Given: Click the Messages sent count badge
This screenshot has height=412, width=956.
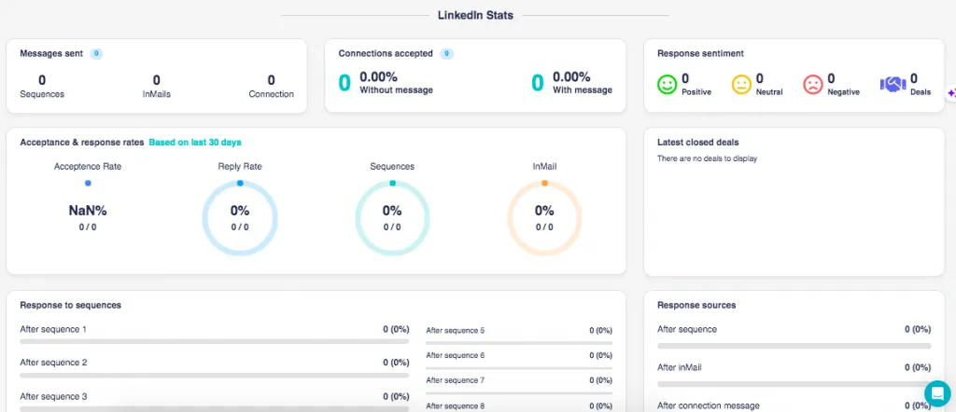Looking at the screenshot, I should (x=96, y=53).
